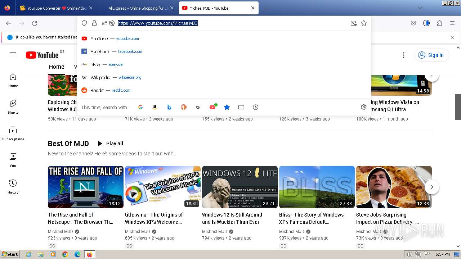Search with Google this time
Screen dimensions: 461x259
pyautogui.click(x=140, y=107)
